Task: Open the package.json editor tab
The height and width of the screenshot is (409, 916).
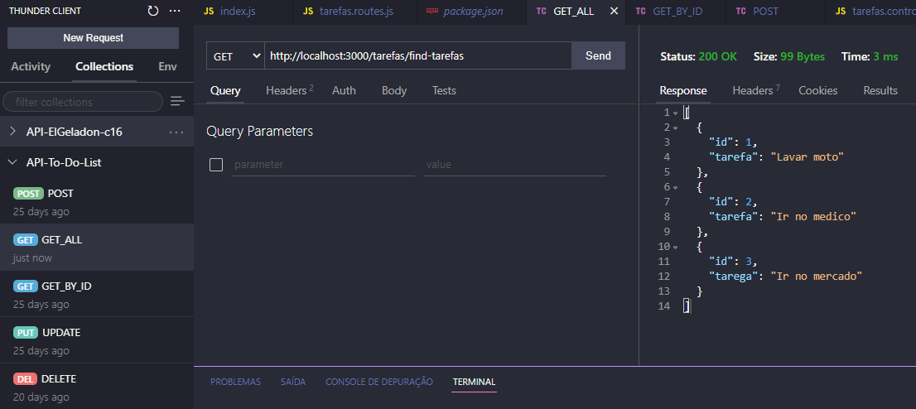Action: click(x=472, y=12)
